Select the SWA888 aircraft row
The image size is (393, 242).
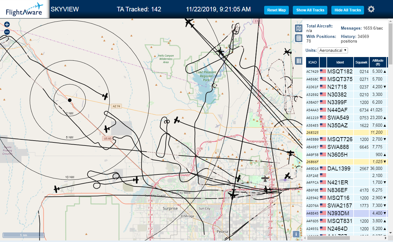pos(347,147)
